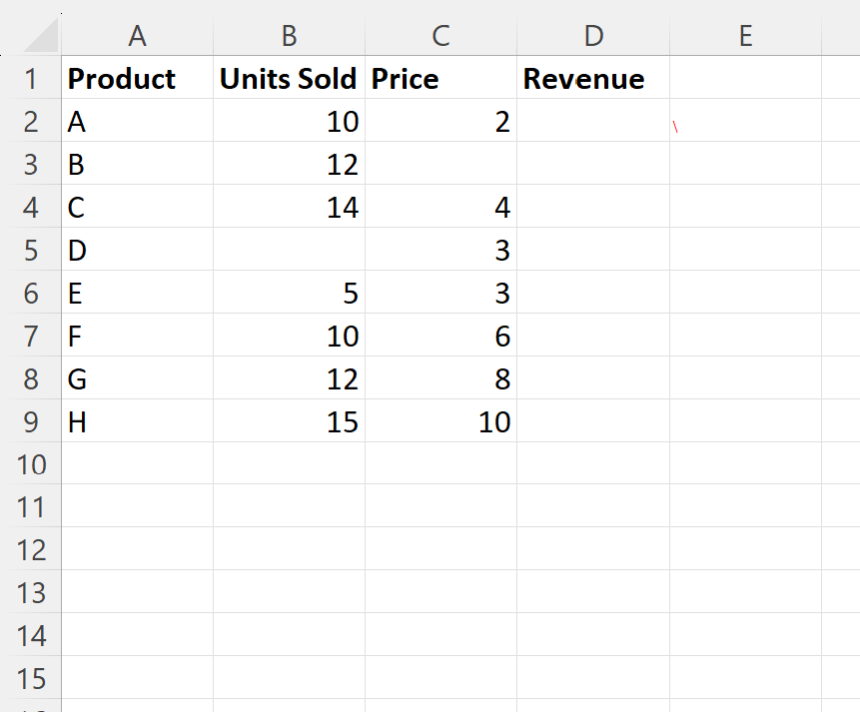The image size is (860, 712).
Task: Click price value 6 for product F
Action: (x=440, y=336)
